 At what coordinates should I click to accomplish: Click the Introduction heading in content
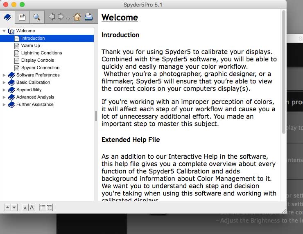(x=120, y=35)
